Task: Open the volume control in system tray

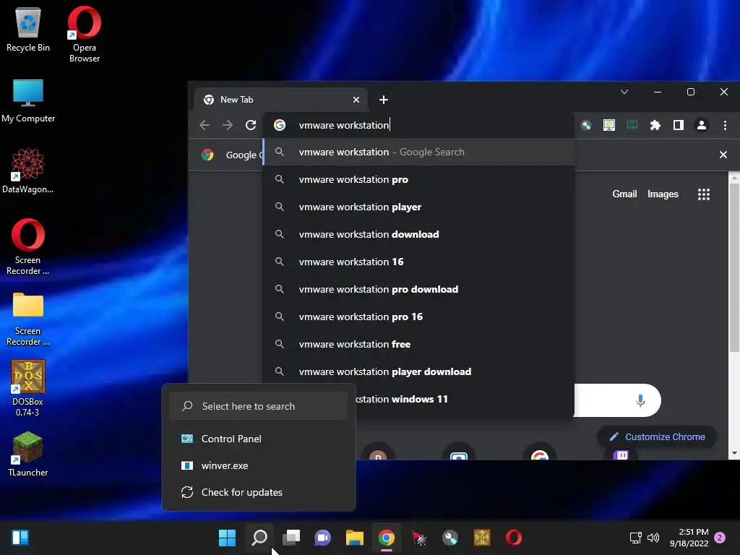Action: [653, 538]
